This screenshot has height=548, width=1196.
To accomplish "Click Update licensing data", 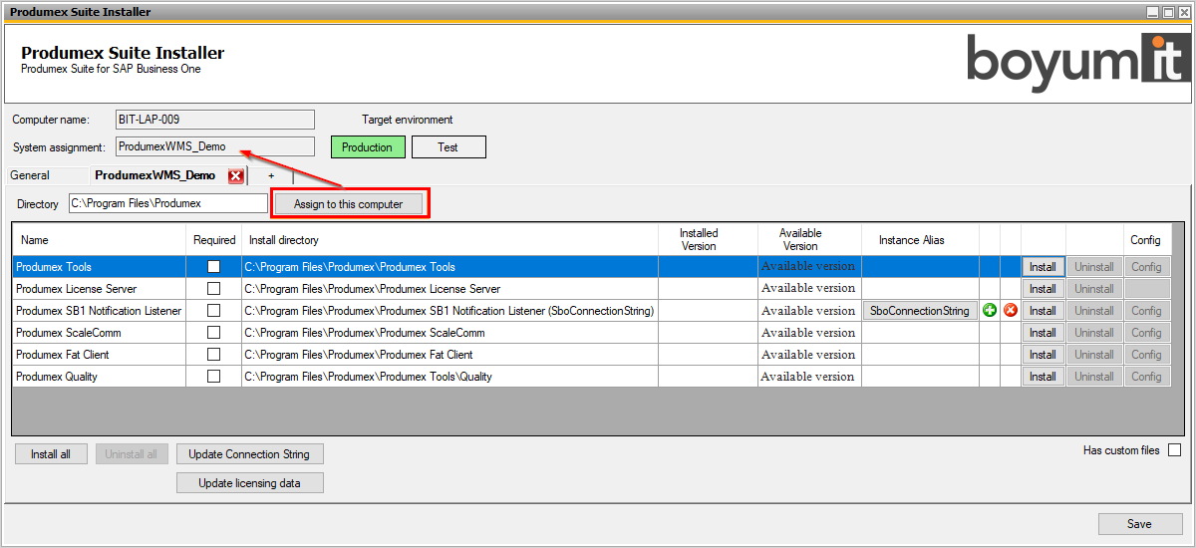I will pyautogui.click(x=249, y=483).
